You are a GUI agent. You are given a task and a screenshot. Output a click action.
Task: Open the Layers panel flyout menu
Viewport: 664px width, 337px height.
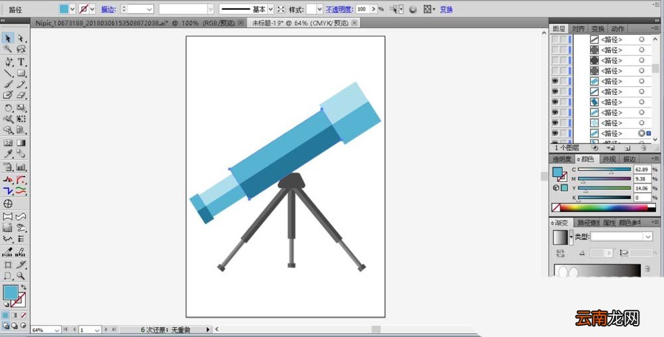pyautogui.click(x=656, y=29)
